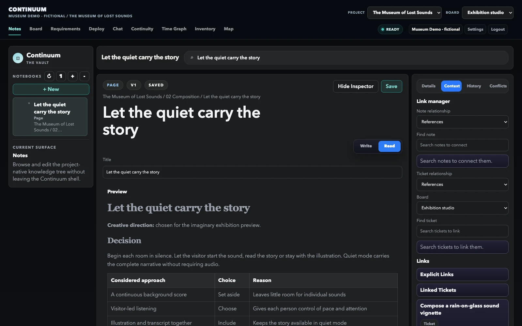The image size is (522, 326).
Task: Switch inspector to History tab
Action: click(474, 86)
